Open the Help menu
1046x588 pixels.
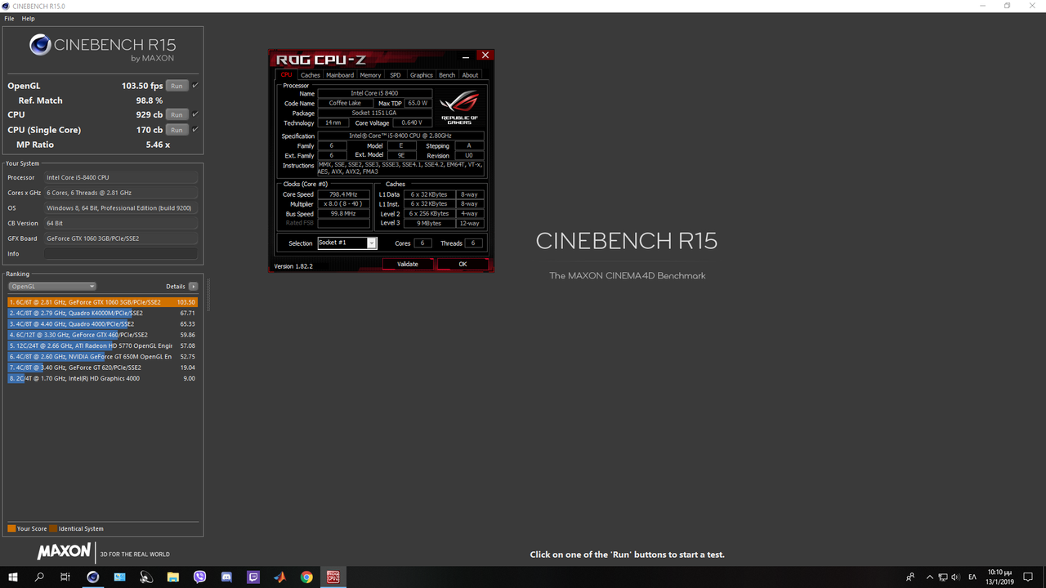[x=29, y=18]
